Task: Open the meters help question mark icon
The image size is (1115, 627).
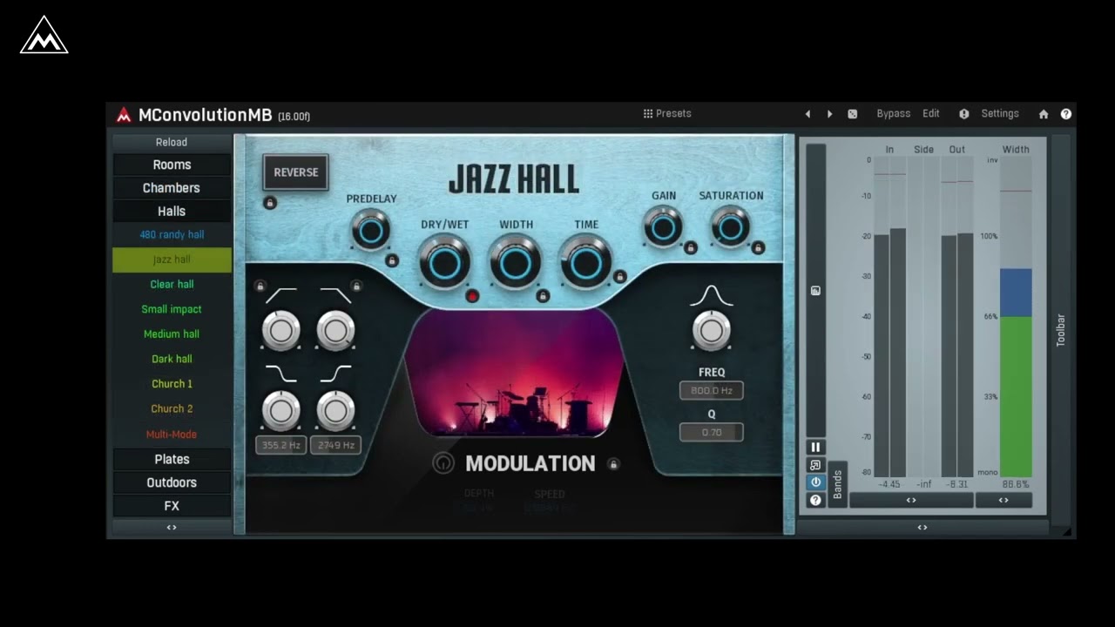Action: pyautogui.click(x=815, y=500)
